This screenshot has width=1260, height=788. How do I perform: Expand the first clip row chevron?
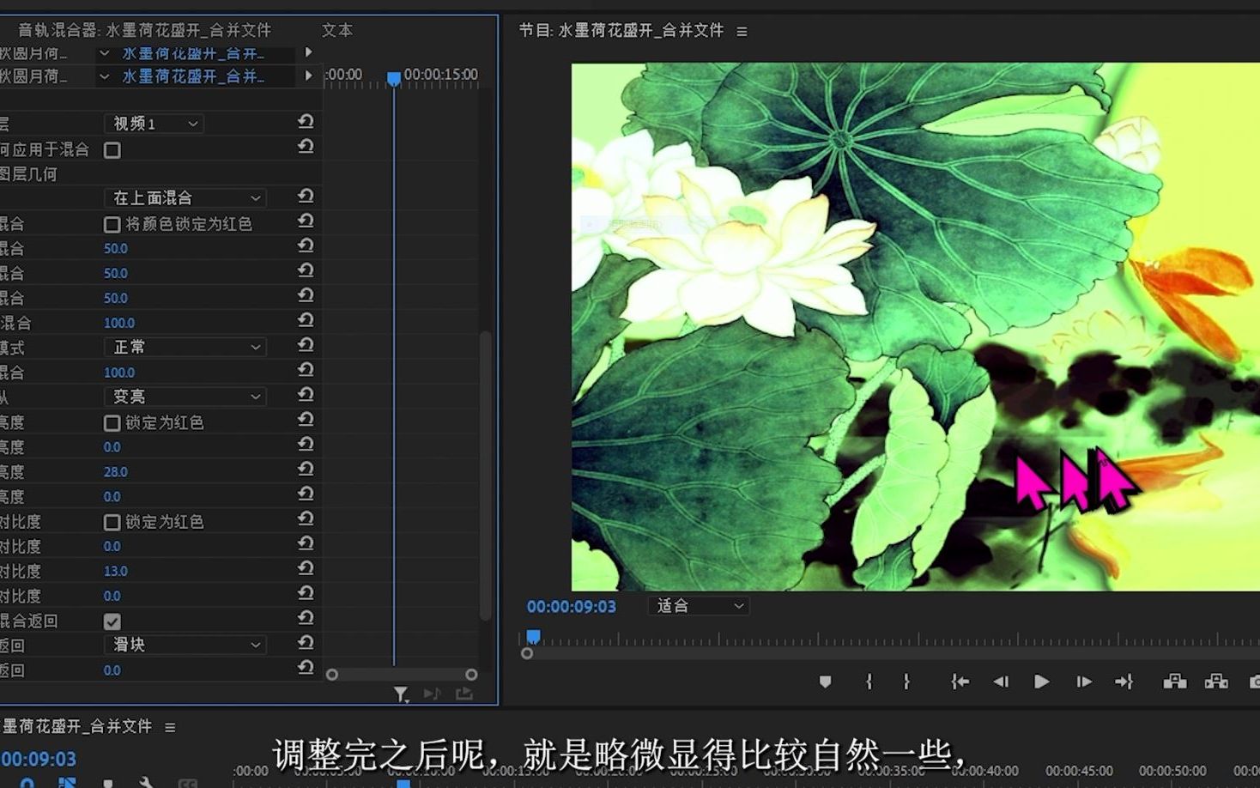click(104, 53)
